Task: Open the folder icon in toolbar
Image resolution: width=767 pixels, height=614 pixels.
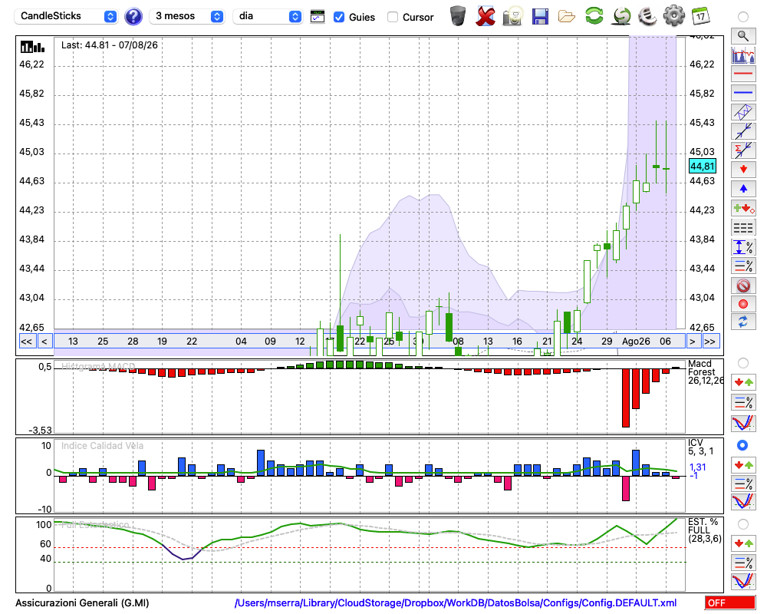Action: [x=567, y=17]
